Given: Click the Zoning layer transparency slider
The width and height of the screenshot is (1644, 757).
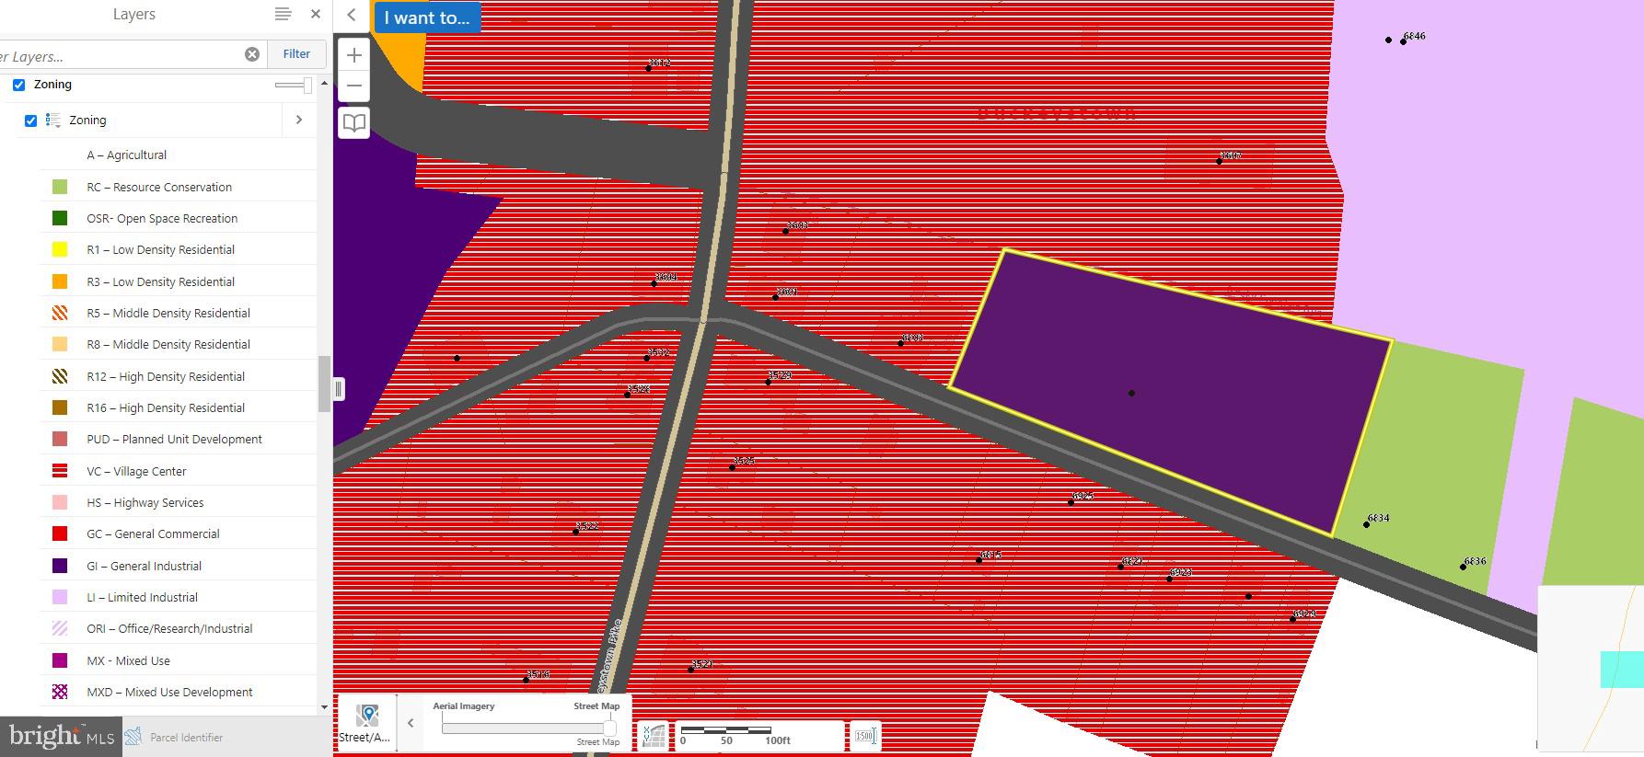Looking at the screenshot, I should (x=294, y=86).
